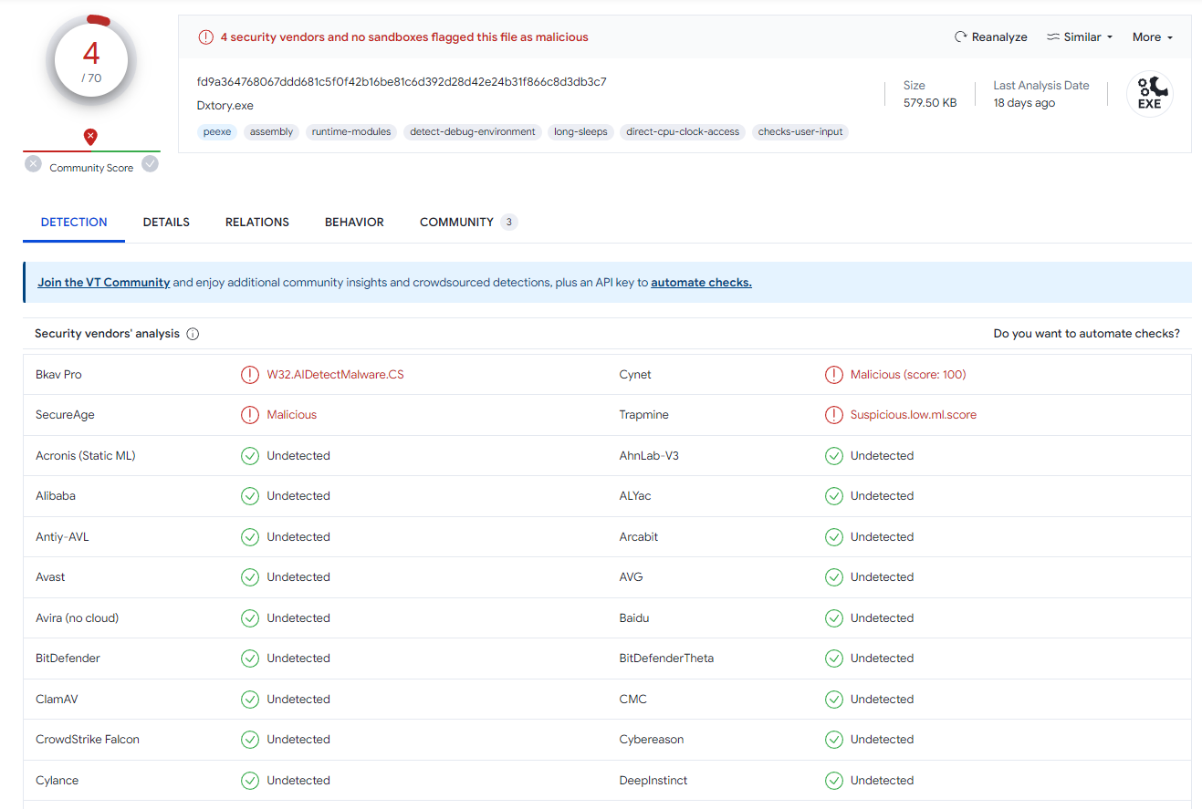Click the 4 / 70 detection score gauge
The height and width of the screenshot is (809, 1202).
click(x=91, y=60)
